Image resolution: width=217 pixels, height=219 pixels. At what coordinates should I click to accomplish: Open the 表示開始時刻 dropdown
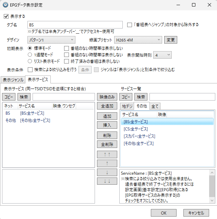(x=162, y=55)
